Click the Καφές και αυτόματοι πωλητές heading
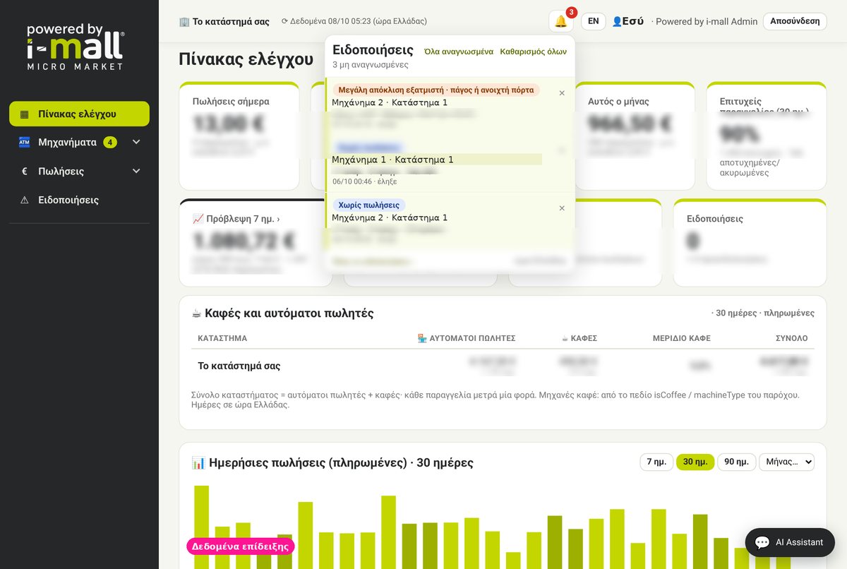The height and width of the screenshot is (569, 847). [282, 313]
